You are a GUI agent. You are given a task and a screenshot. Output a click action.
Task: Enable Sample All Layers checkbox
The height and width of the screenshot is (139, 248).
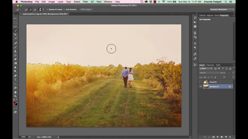47,10
